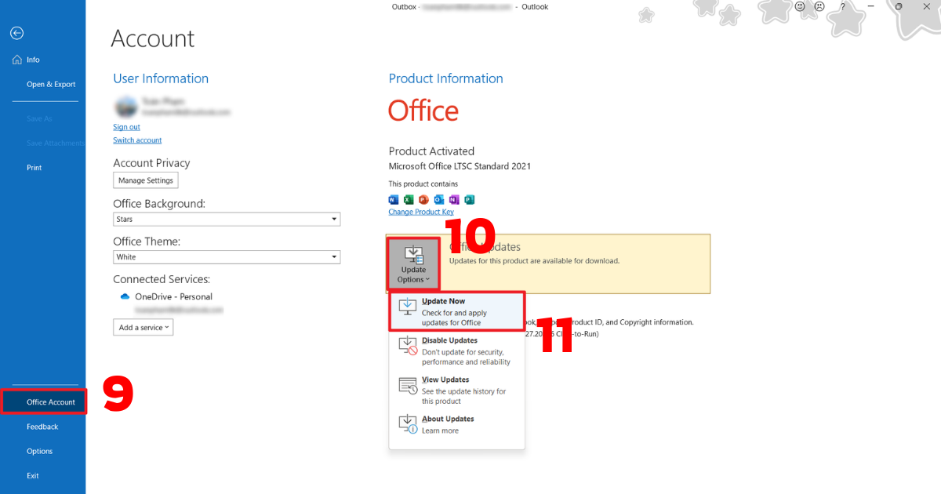The height and width of the screenshot is (494, 941).
Task: Click the Word product icon
Action: pos(394,199)
